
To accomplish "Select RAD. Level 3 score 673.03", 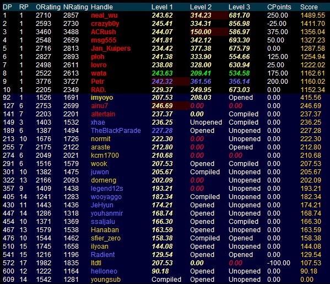I will click(x=239, y=90).
